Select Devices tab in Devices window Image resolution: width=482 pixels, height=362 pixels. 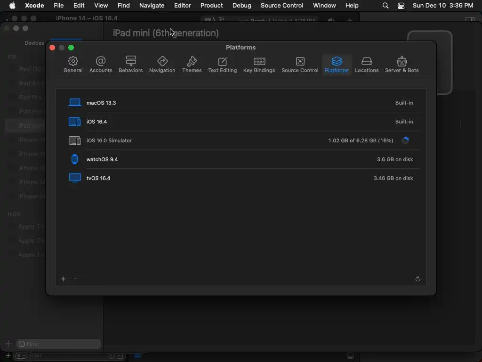pyautogui.click(x=34, y=43)
